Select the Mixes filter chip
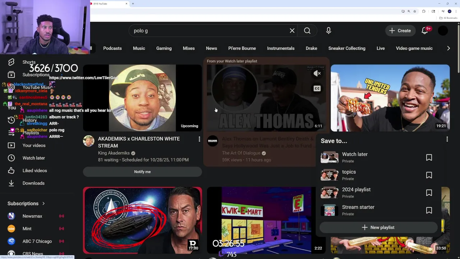Screen dimensions: 460x259 click(189, 48)
